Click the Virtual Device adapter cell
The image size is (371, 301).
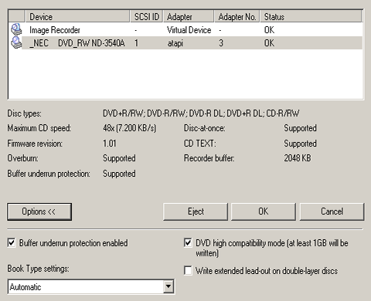click(189, 30)
